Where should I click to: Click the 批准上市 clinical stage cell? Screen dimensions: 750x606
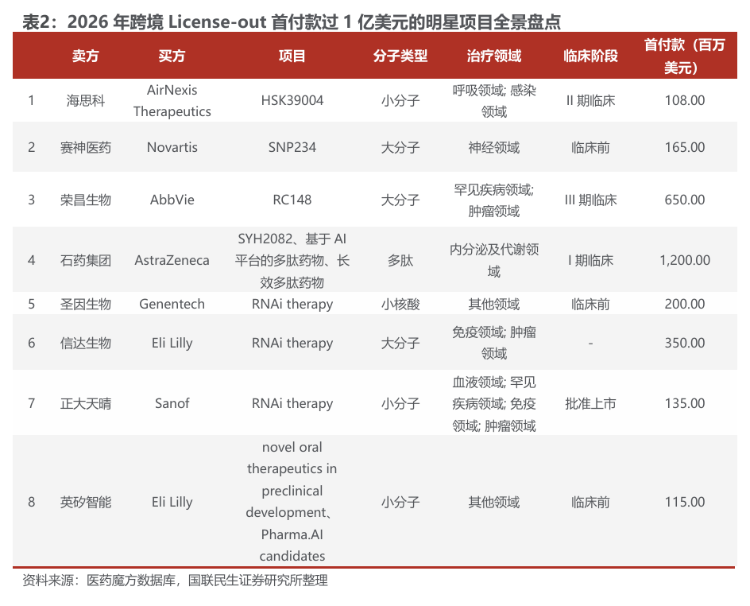(590, 403)
